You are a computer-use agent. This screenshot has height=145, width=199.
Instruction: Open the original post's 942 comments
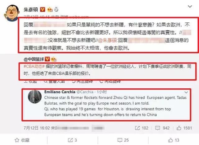coord(162,128)
